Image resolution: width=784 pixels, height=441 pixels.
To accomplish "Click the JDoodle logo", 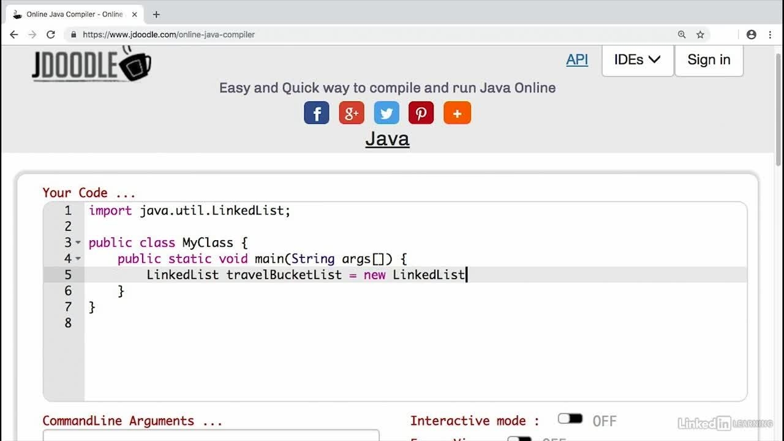I will coord(91,64).
